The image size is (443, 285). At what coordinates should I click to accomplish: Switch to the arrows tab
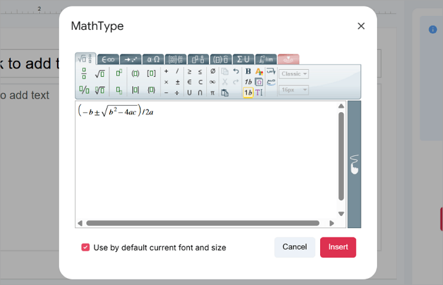tap(130, 60)
